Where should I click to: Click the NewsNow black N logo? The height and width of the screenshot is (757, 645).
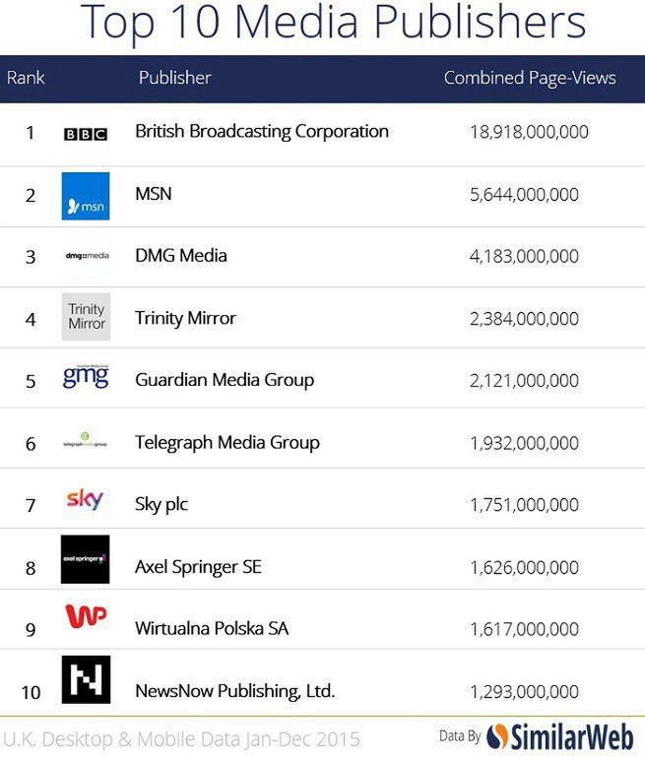coord(86,680)
